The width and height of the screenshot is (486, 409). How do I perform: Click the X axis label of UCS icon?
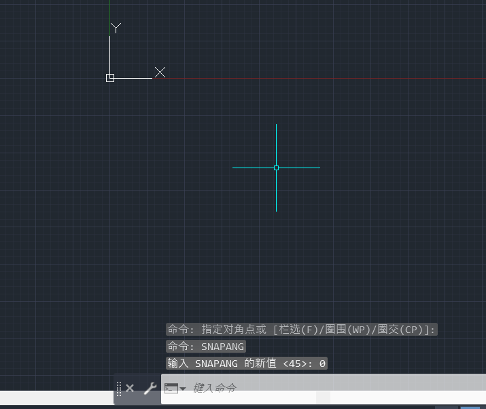[x=160, y=72]
